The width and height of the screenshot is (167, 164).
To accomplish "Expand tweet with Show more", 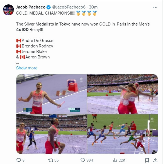I will pyautogui.click(x=27, y=68).
